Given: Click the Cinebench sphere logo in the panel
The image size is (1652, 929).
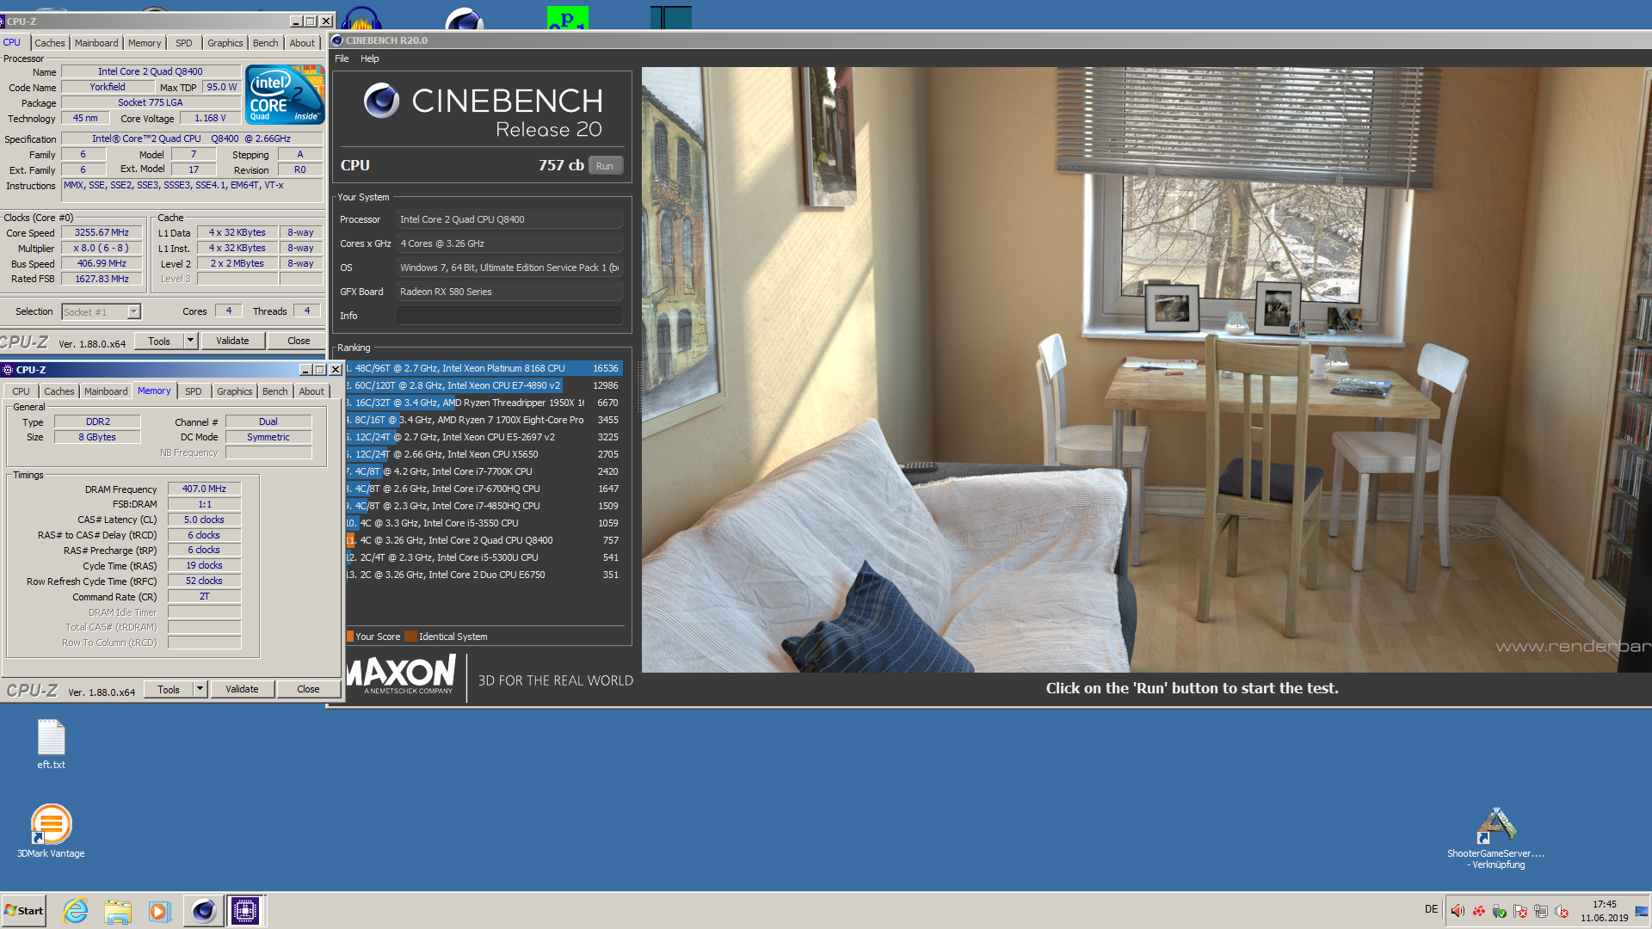Looking at the screenshot, I should pyautogui.click(x=381, y=101).
